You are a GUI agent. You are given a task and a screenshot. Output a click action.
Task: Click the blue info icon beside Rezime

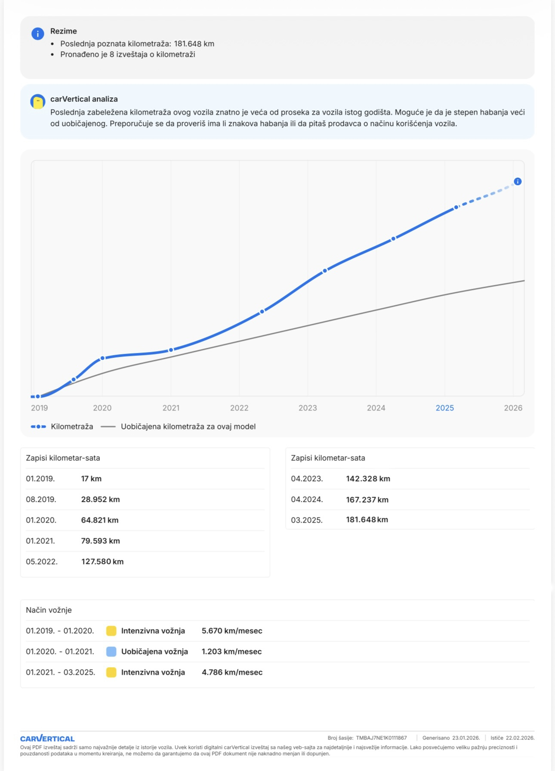pyautogui.click(x=38, y=34)
